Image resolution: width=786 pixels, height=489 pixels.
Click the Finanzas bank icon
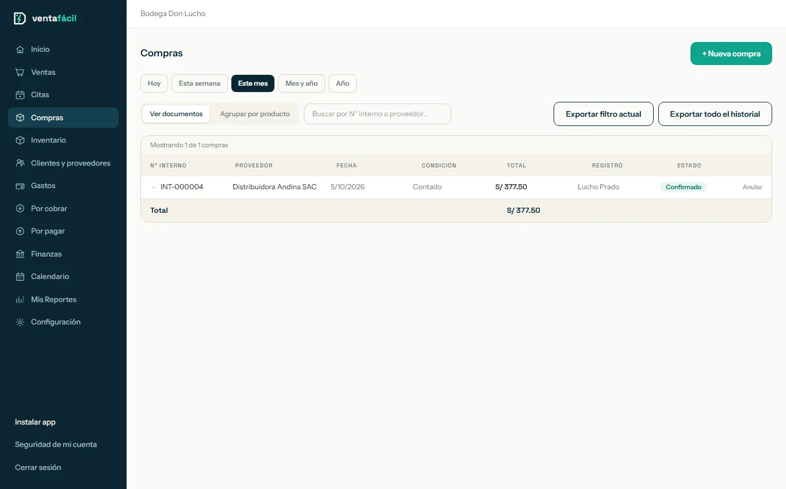click(20, 254)
